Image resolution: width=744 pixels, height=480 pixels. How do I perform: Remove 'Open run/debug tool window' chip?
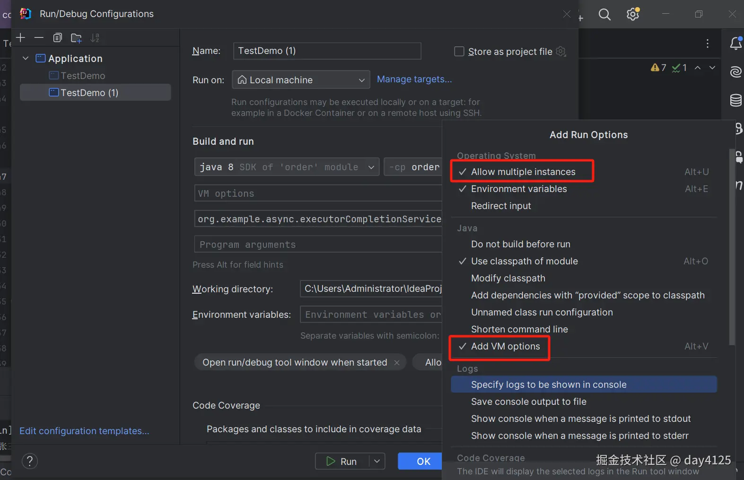coord(397,363)
